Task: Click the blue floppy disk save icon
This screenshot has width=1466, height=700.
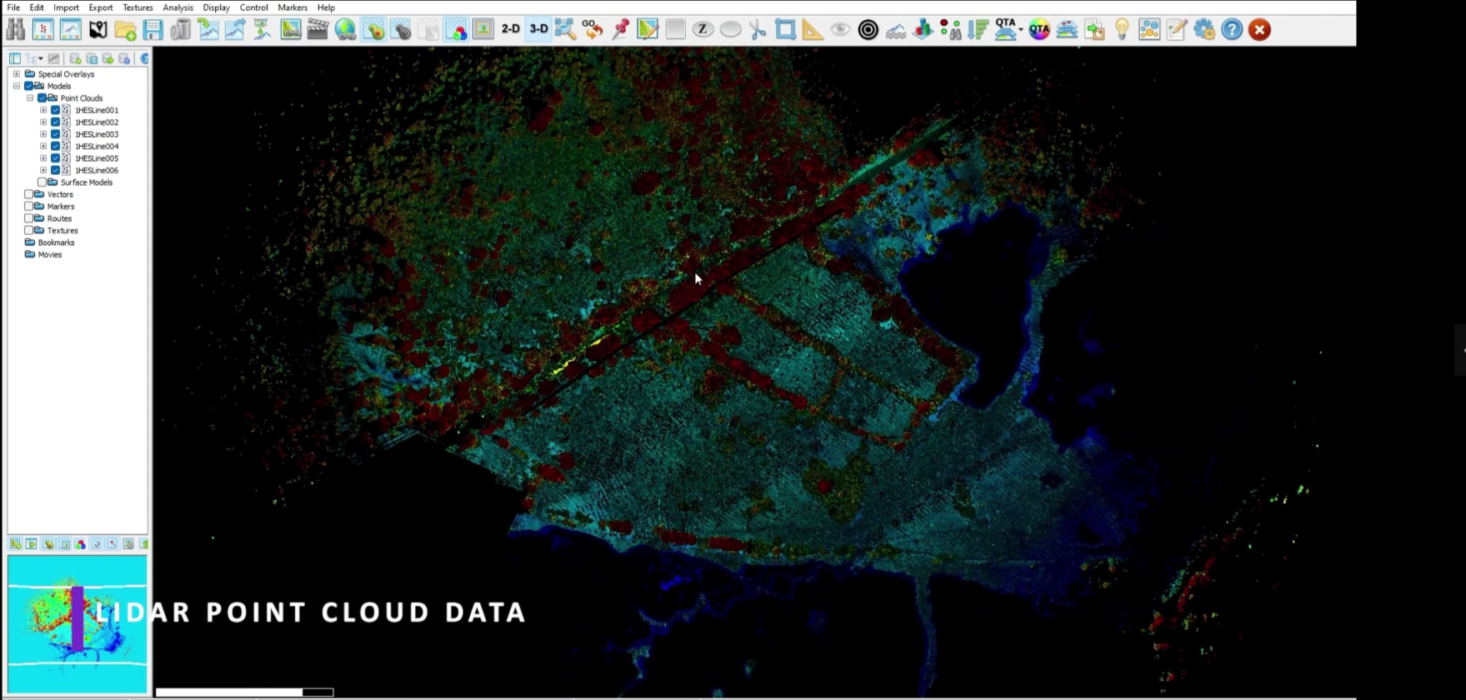Action: (x=153, y=30)
